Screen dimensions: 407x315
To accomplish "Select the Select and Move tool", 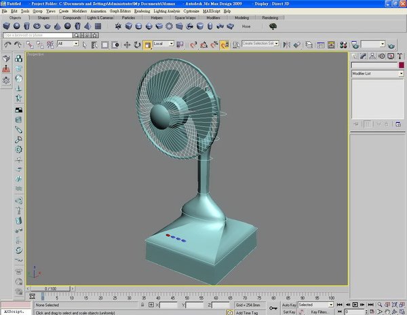I will pyautogui.click(x=127, y=45).
